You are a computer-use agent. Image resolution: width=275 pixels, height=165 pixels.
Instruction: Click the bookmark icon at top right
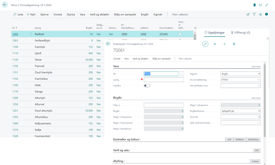[x=254, y=5]
